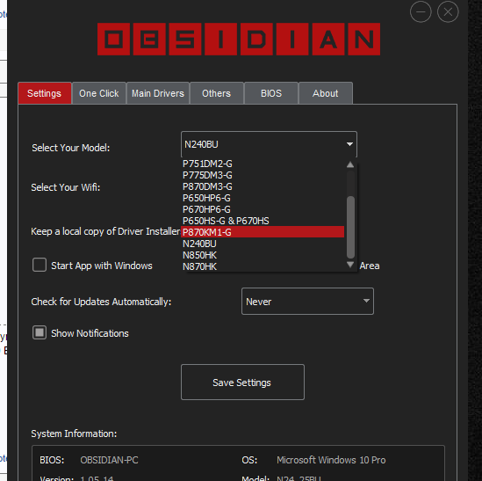The image size is (482, 481).
Task: Click the Save Settings button
Action: 243,383
